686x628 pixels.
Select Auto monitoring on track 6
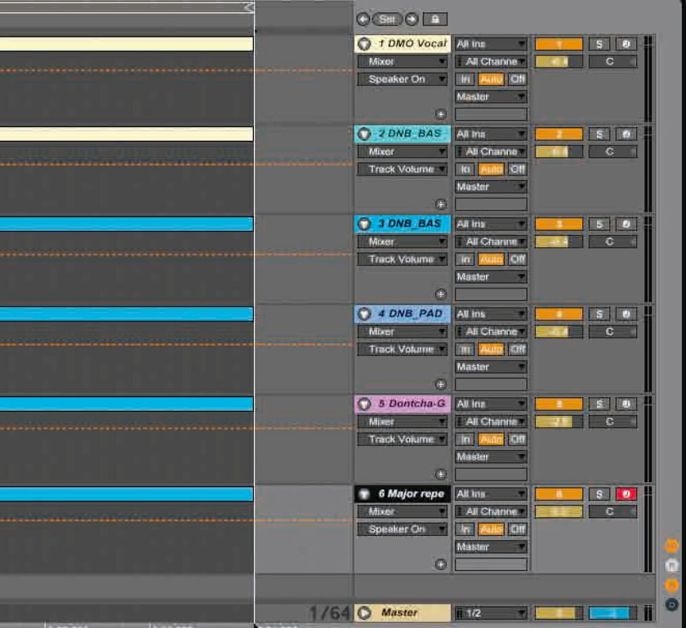pyautogui.click(x=491, y=529)
